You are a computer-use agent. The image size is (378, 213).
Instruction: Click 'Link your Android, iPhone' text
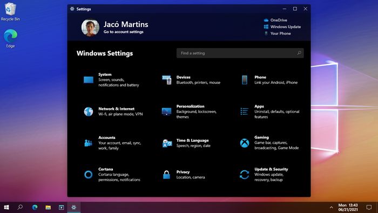click(x=276, y=83)
